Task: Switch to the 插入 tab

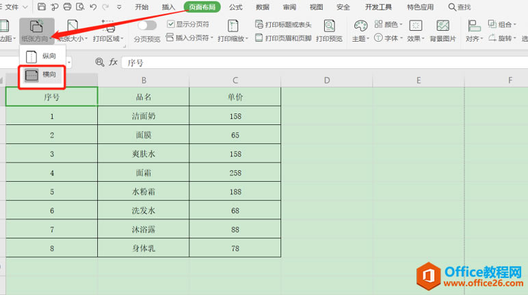Action: pyautogui.click(x=168, y=7)
